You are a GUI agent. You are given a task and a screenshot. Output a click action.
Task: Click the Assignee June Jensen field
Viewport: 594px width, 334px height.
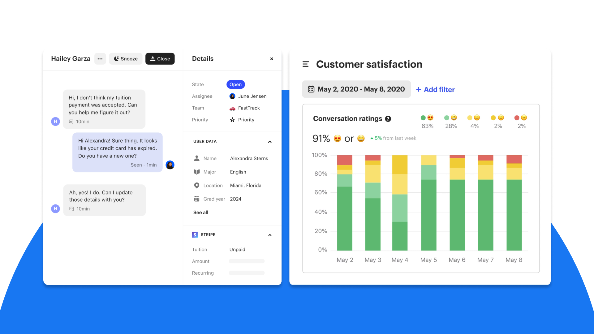248,96
